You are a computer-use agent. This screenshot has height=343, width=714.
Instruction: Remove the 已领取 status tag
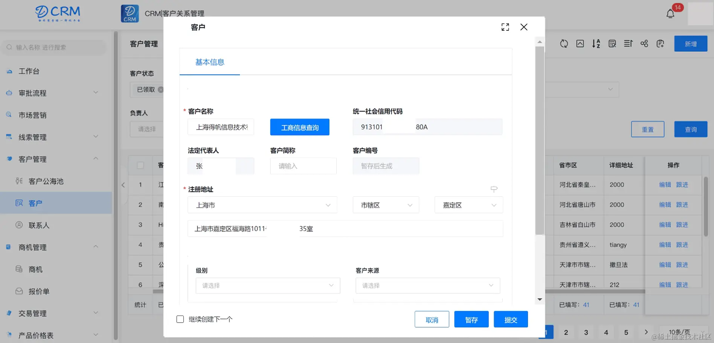pos(161,90)
